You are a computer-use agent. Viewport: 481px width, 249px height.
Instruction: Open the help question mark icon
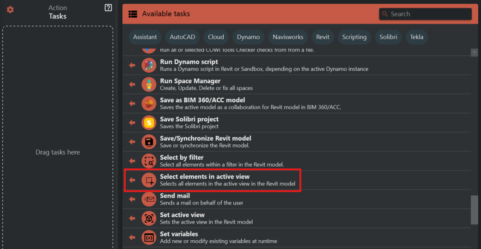(x=108, y=8)
